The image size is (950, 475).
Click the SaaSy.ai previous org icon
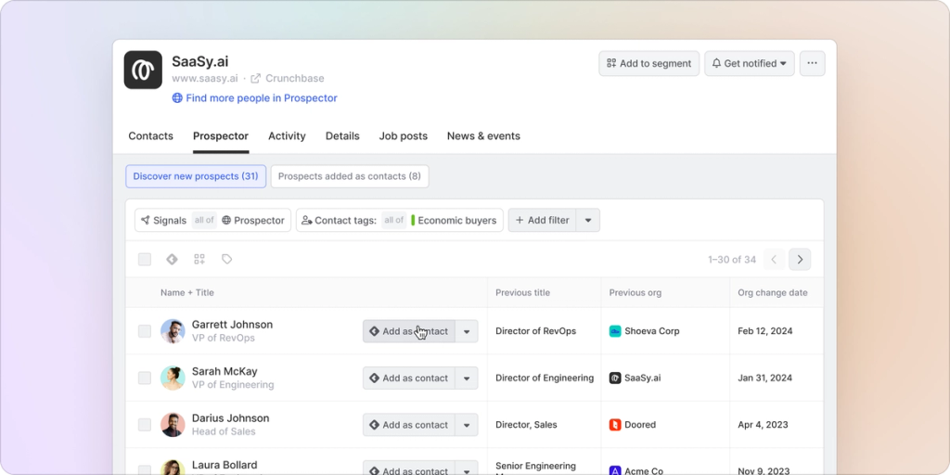coord(615,379)
